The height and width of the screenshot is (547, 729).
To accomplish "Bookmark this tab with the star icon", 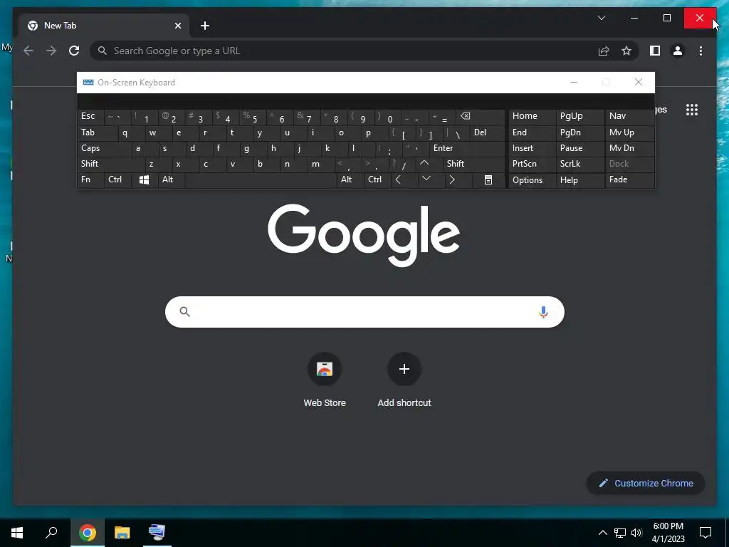I will coord(626,51).
